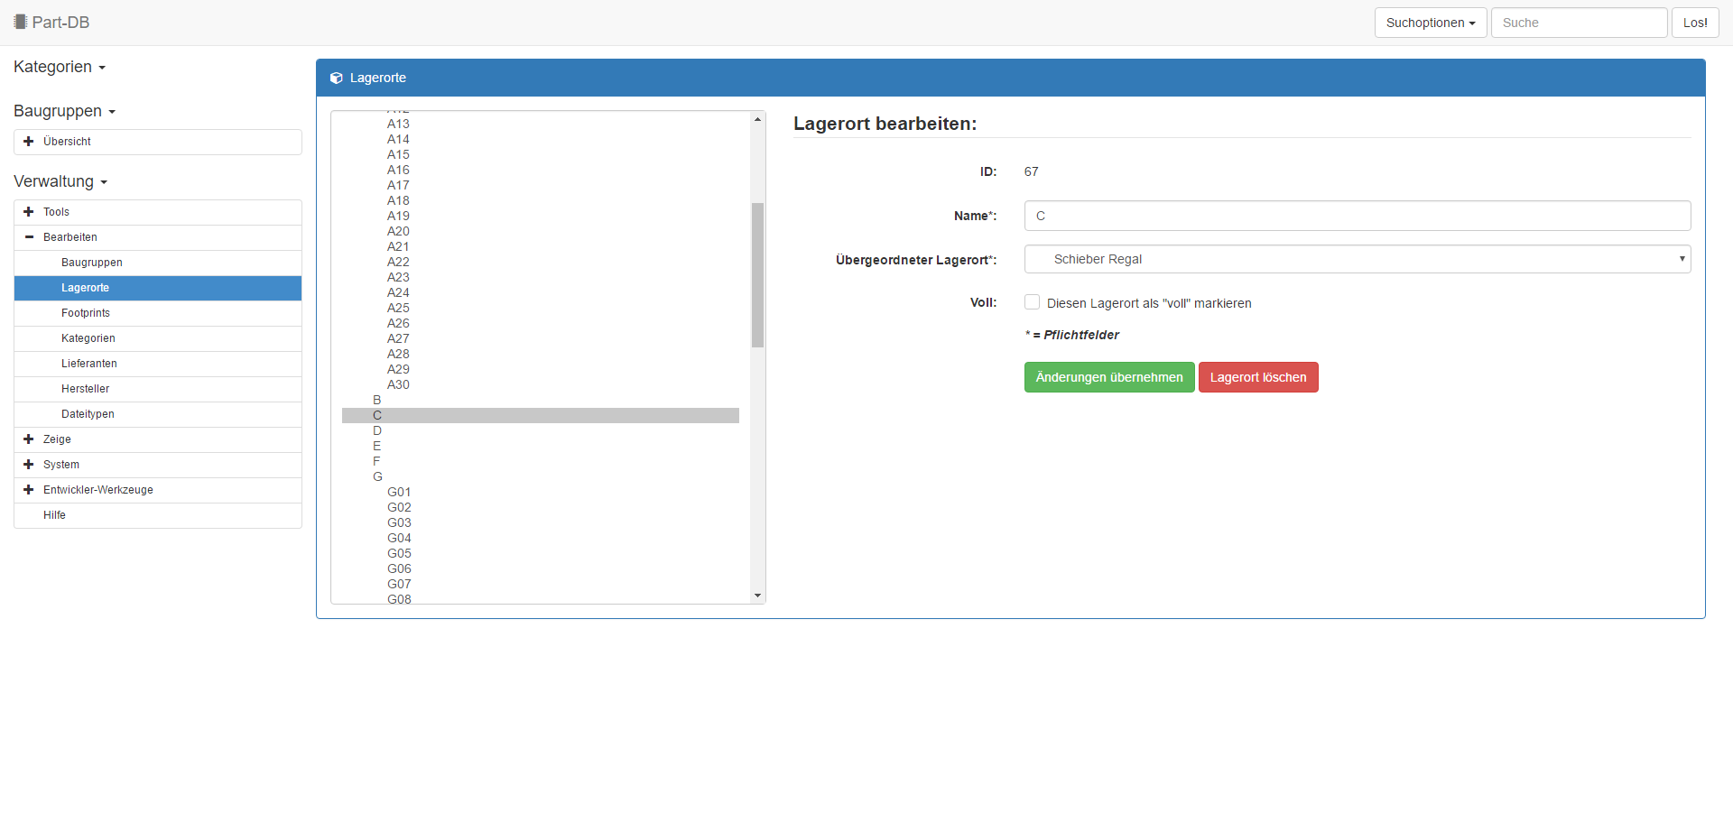
Task: Open Footprints in the sidebar
Action: (x=158, y=313)
